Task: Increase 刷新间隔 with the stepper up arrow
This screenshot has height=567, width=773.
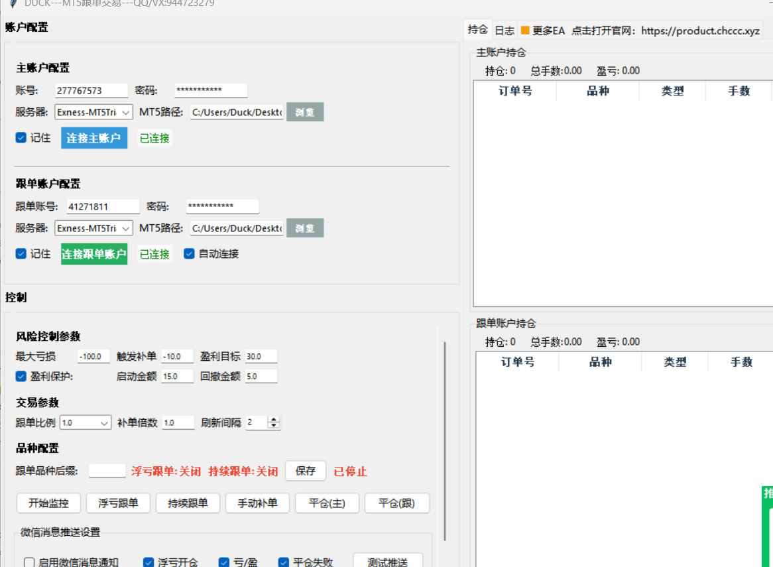Action: [x=274, y=419]
